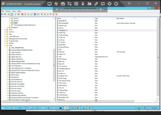Viewport: 161px width, 115px height.
Task: Expand the LostAndFound node
Action: [x=5, y=36]
